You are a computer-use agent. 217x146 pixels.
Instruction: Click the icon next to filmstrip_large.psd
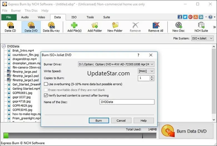(9, 72)
